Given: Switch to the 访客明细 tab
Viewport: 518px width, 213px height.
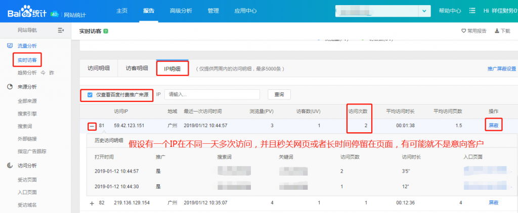Looking at the screenshot, I should (137, 69).
